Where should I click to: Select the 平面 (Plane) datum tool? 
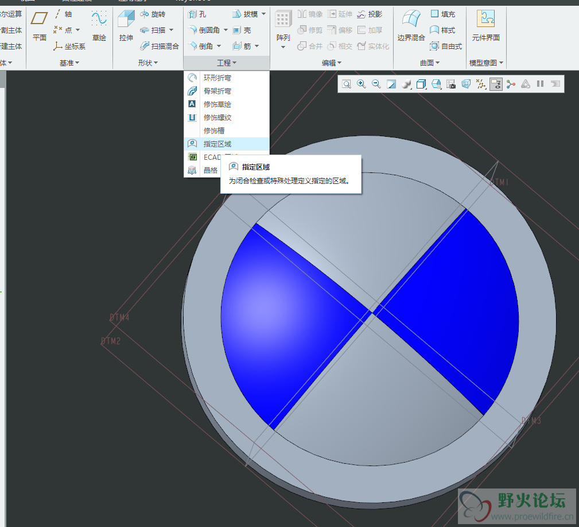coord(39,26)
